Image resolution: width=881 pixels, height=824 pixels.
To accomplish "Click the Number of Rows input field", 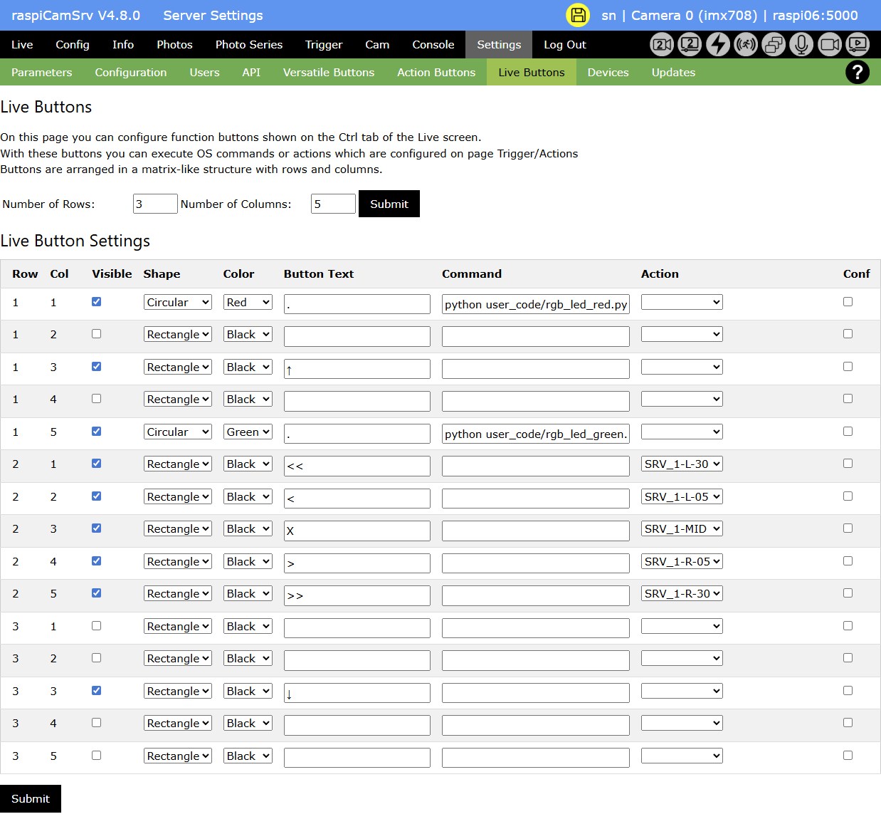I will click(x=154, y=204).
